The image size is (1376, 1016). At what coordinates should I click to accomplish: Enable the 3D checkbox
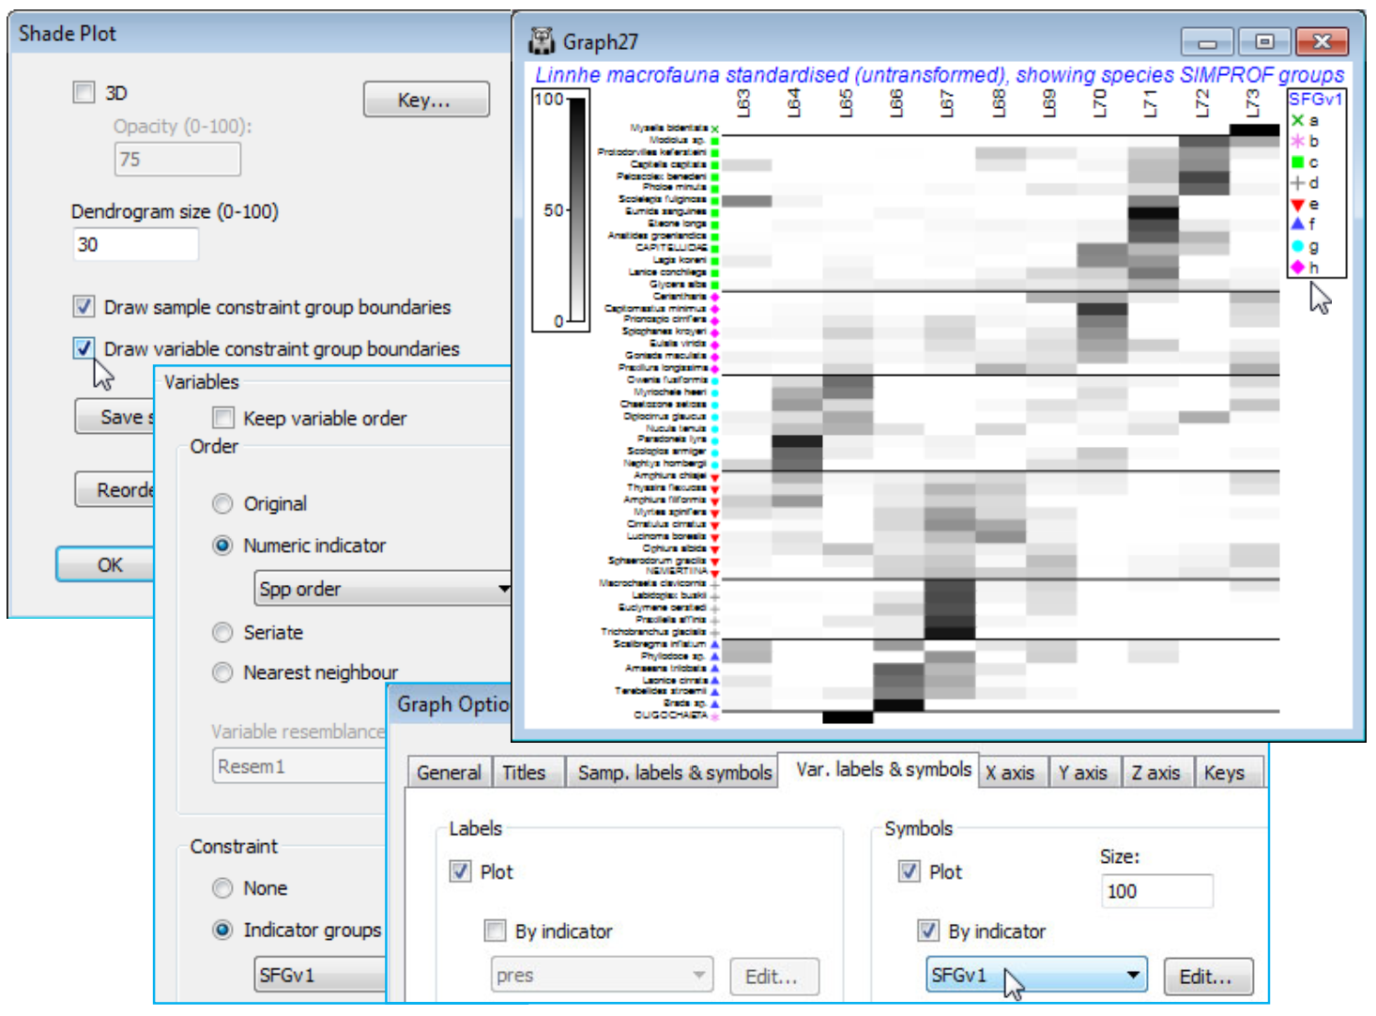[84, 92]
